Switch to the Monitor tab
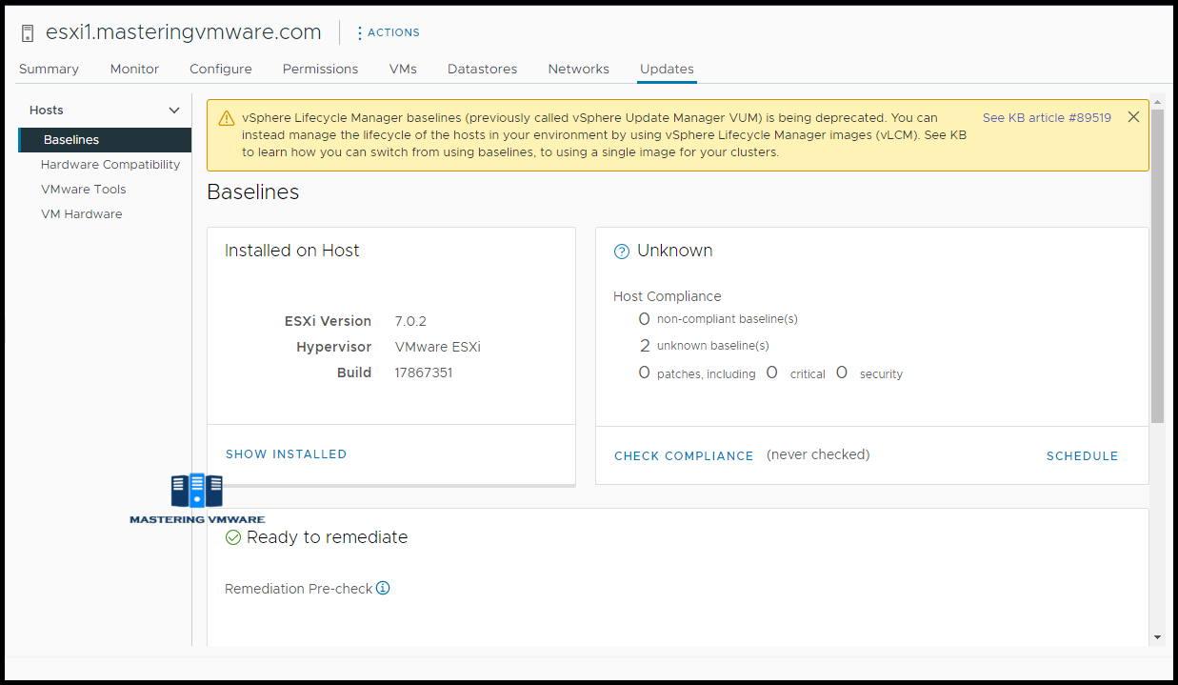 point(134,69)
